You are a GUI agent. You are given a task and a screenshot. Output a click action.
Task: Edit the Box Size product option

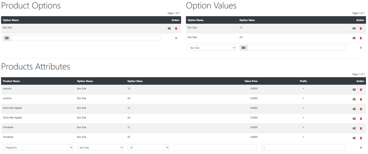169,29
